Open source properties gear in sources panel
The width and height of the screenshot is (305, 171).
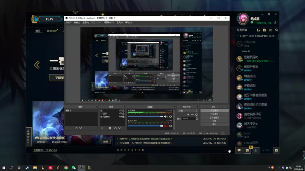point(110,128)
